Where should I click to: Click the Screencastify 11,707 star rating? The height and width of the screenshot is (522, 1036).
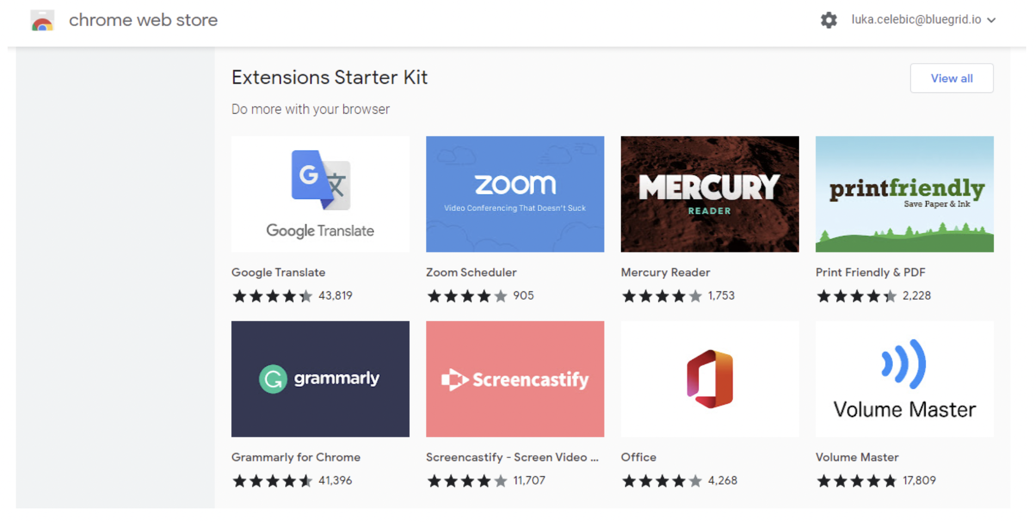(x=467, y=481)
